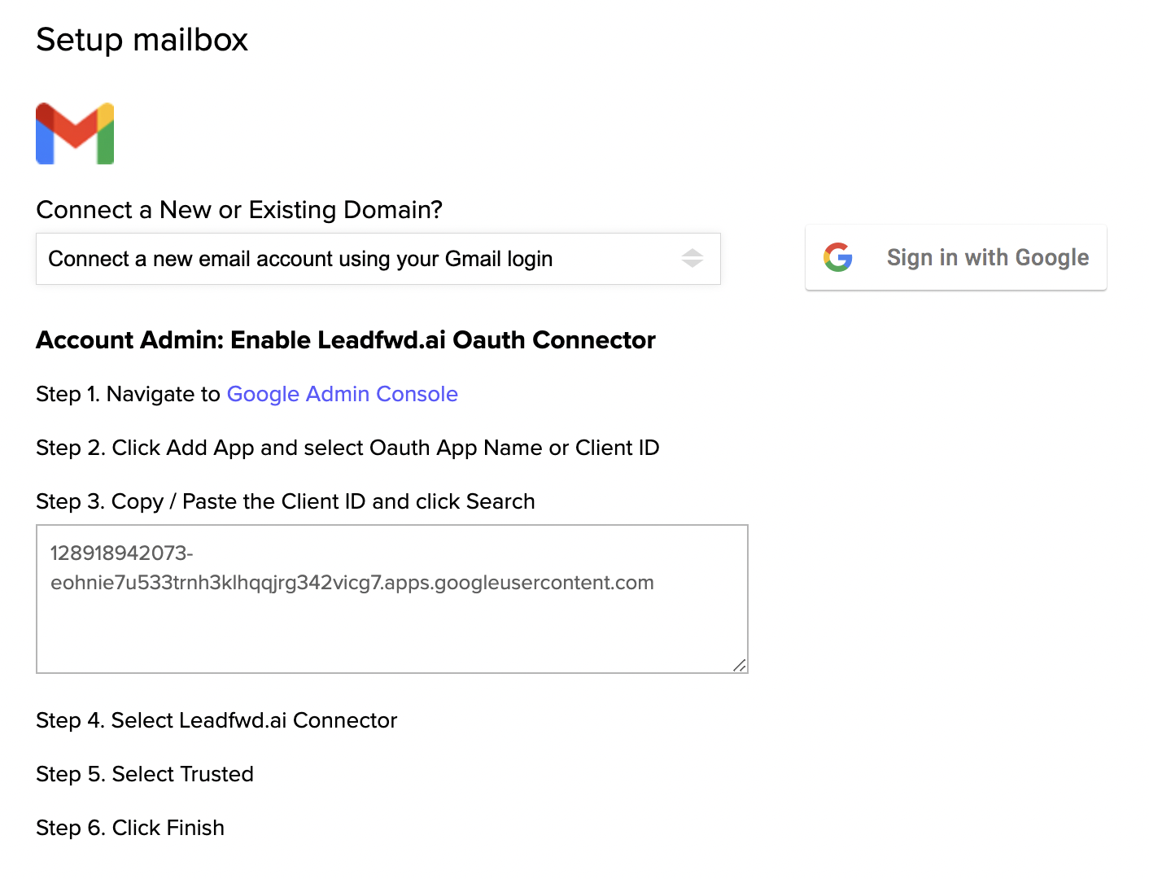Screen dimensions: 1149x879
Task: Click the Step 1 Navigate to text
Action: 128,394
